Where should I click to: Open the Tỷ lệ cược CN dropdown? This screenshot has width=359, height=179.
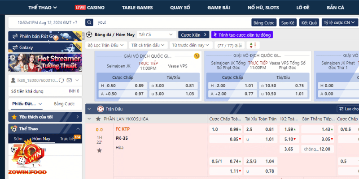[x=338, y=22]
